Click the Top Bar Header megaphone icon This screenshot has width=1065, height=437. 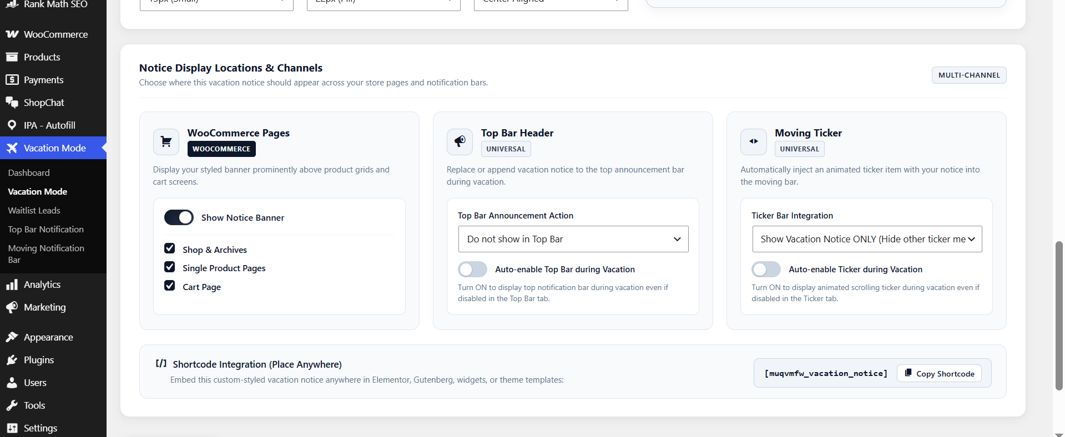coord(460,142)
